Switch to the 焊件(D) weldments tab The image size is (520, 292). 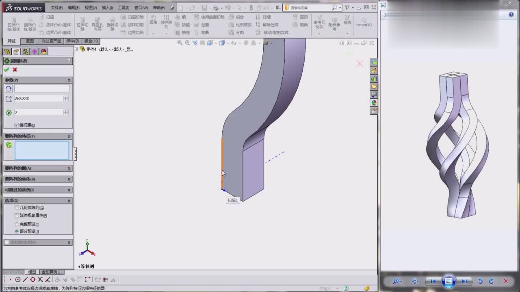pos(72,41)
